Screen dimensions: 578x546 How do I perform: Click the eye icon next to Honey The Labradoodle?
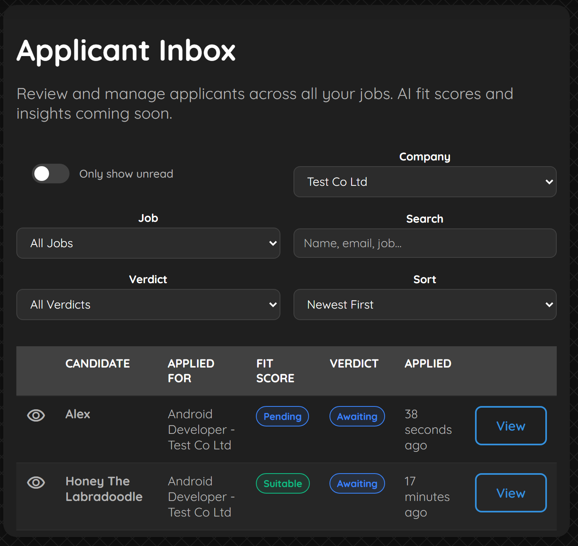tap(36, 483)
